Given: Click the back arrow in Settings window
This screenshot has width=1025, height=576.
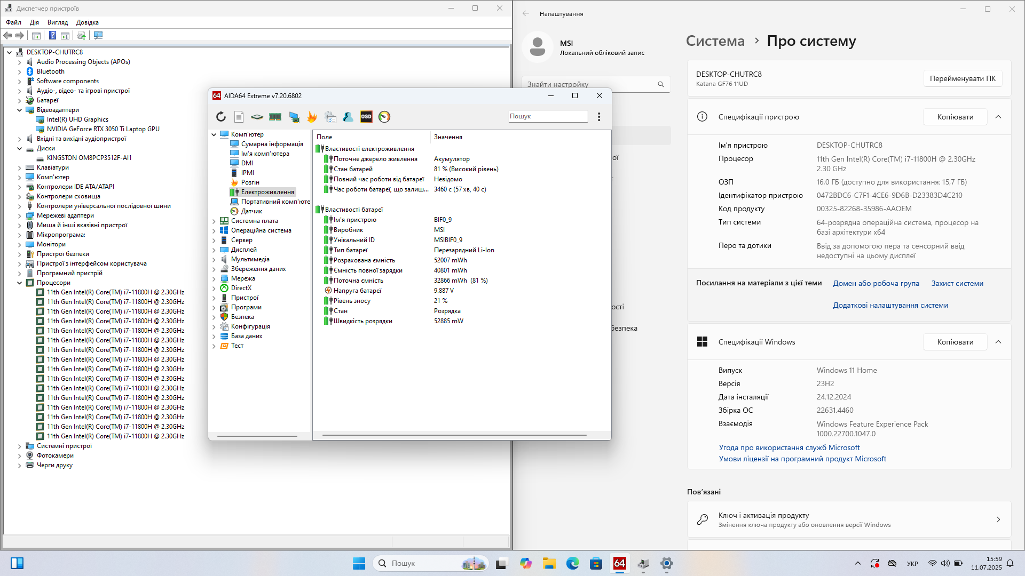Looking at the screenshot, I should coord(526,14).
